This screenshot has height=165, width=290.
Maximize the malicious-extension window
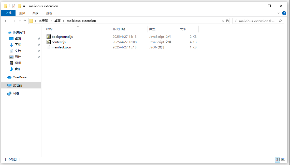[269, 6]
